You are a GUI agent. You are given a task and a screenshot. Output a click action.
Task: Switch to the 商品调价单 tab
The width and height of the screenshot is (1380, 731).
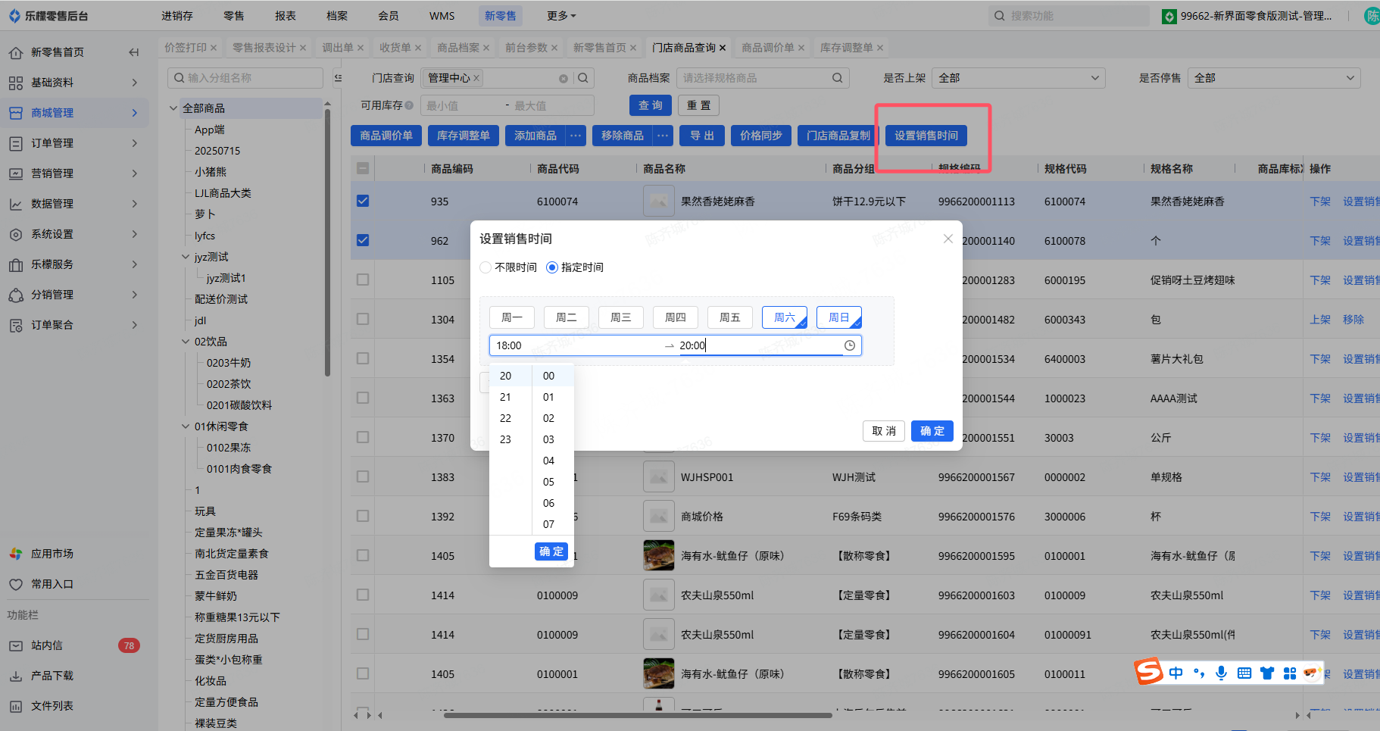click(x=768, y=48)
